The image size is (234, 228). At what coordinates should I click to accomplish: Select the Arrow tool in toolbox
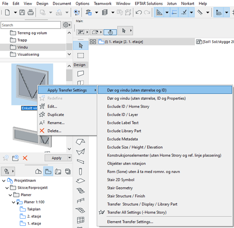click(81, 45)
